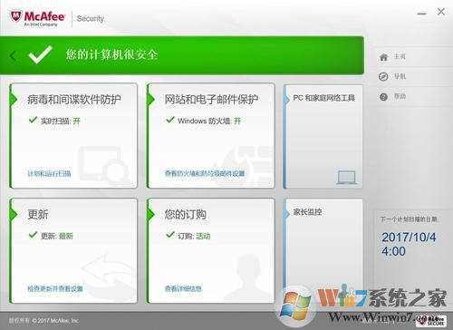Open the 查看详细信息 link
Viewport: 453px width, 330px height.
[183, 288]
